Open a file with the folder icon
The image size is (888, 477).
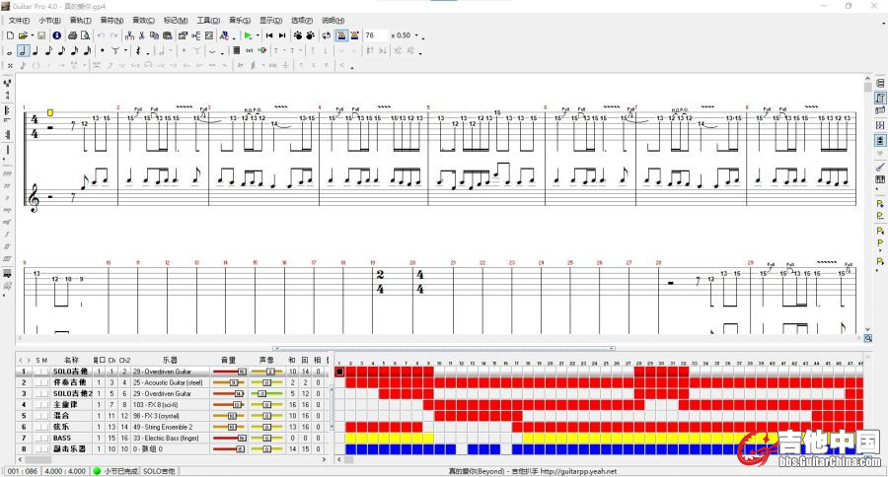point(24,35)
